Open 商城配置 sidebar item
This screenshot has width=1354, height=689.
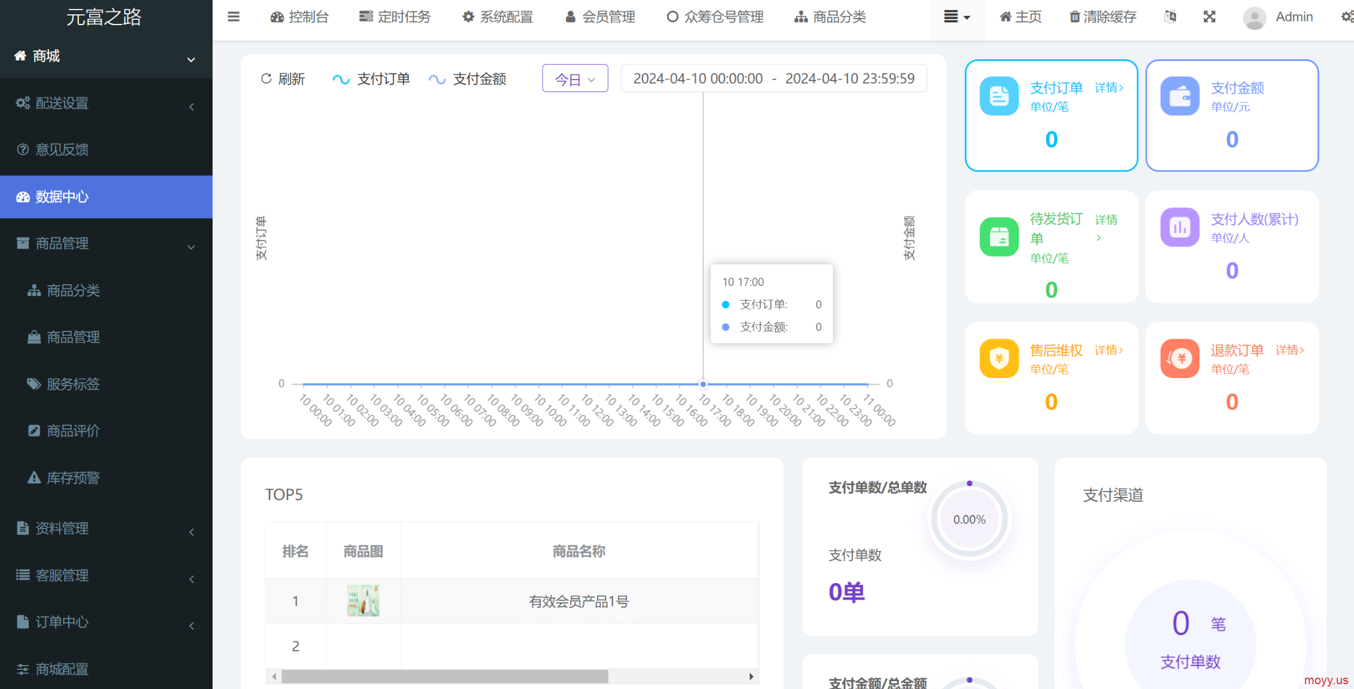click(106, 669)
